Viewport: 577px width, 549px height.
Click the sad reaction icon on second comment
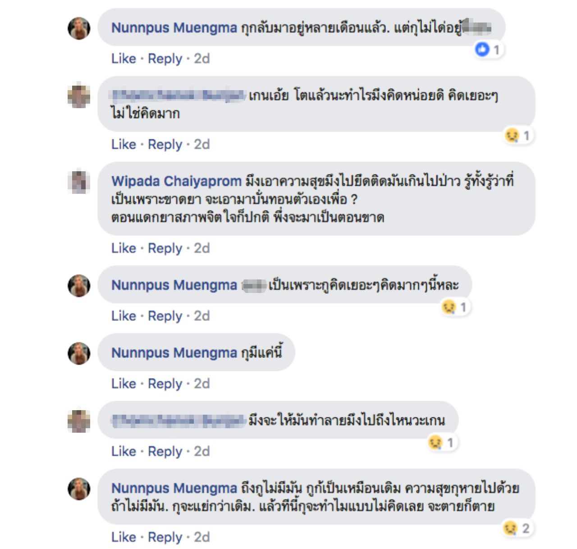coord(512,135)
